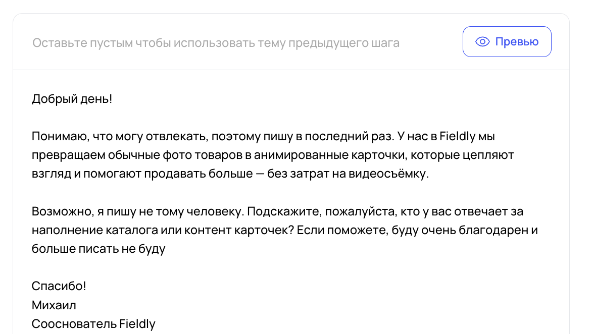The image size is (593, 334).
Task: Click the closing word Спасибо!
Action: coord(59,285)
